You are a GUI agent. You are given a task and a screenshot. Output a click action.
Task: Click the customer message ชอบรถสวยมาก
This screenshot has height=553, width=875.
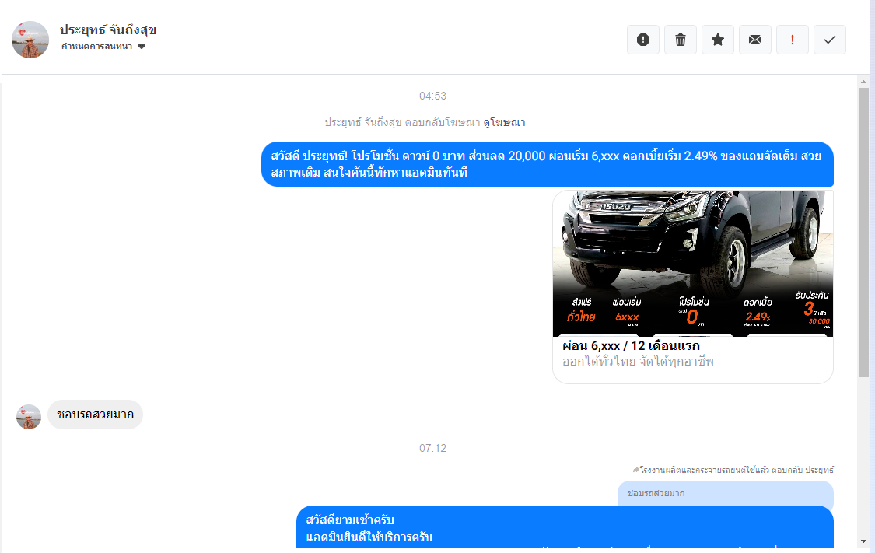pyautogui.click(x=96, y=415)
